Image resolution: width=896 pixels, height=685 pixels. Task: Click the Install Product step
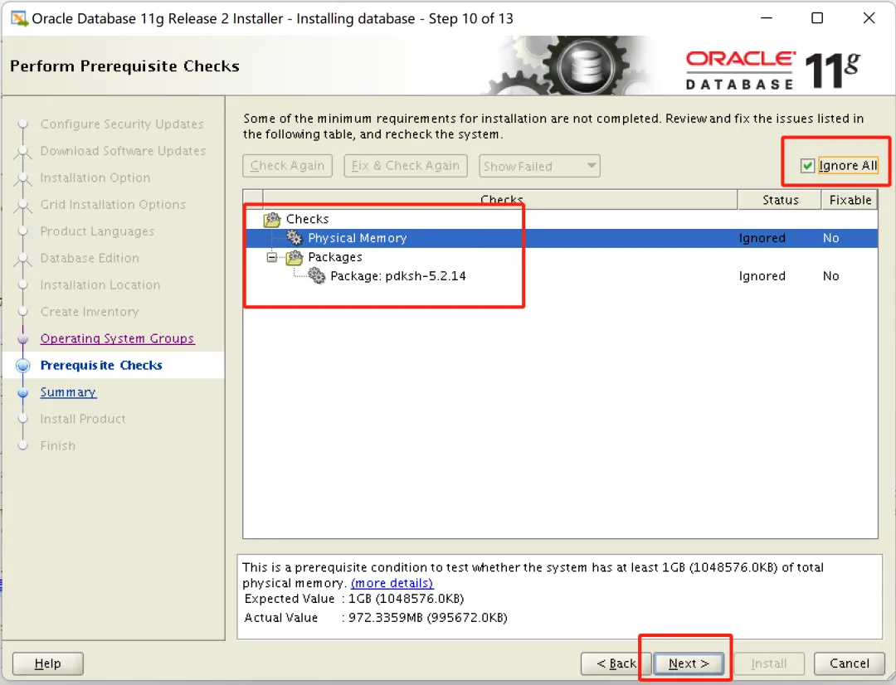pos(83,419)
